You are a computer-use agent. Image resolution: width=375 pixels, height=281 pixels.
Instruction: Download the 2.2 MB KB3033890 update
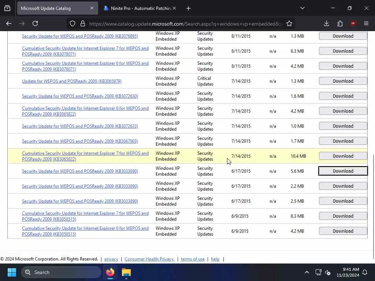click(x=343, y=186)
